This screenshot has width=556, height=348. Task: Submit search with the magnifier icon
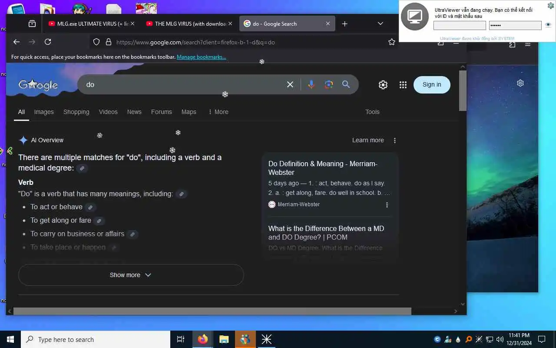pyautogui.click(x=346, y=84)
